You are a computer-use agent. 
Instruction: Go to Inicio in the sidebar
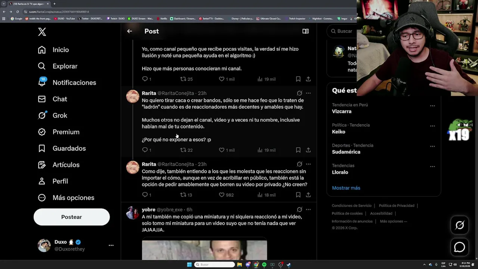[53, 50]
